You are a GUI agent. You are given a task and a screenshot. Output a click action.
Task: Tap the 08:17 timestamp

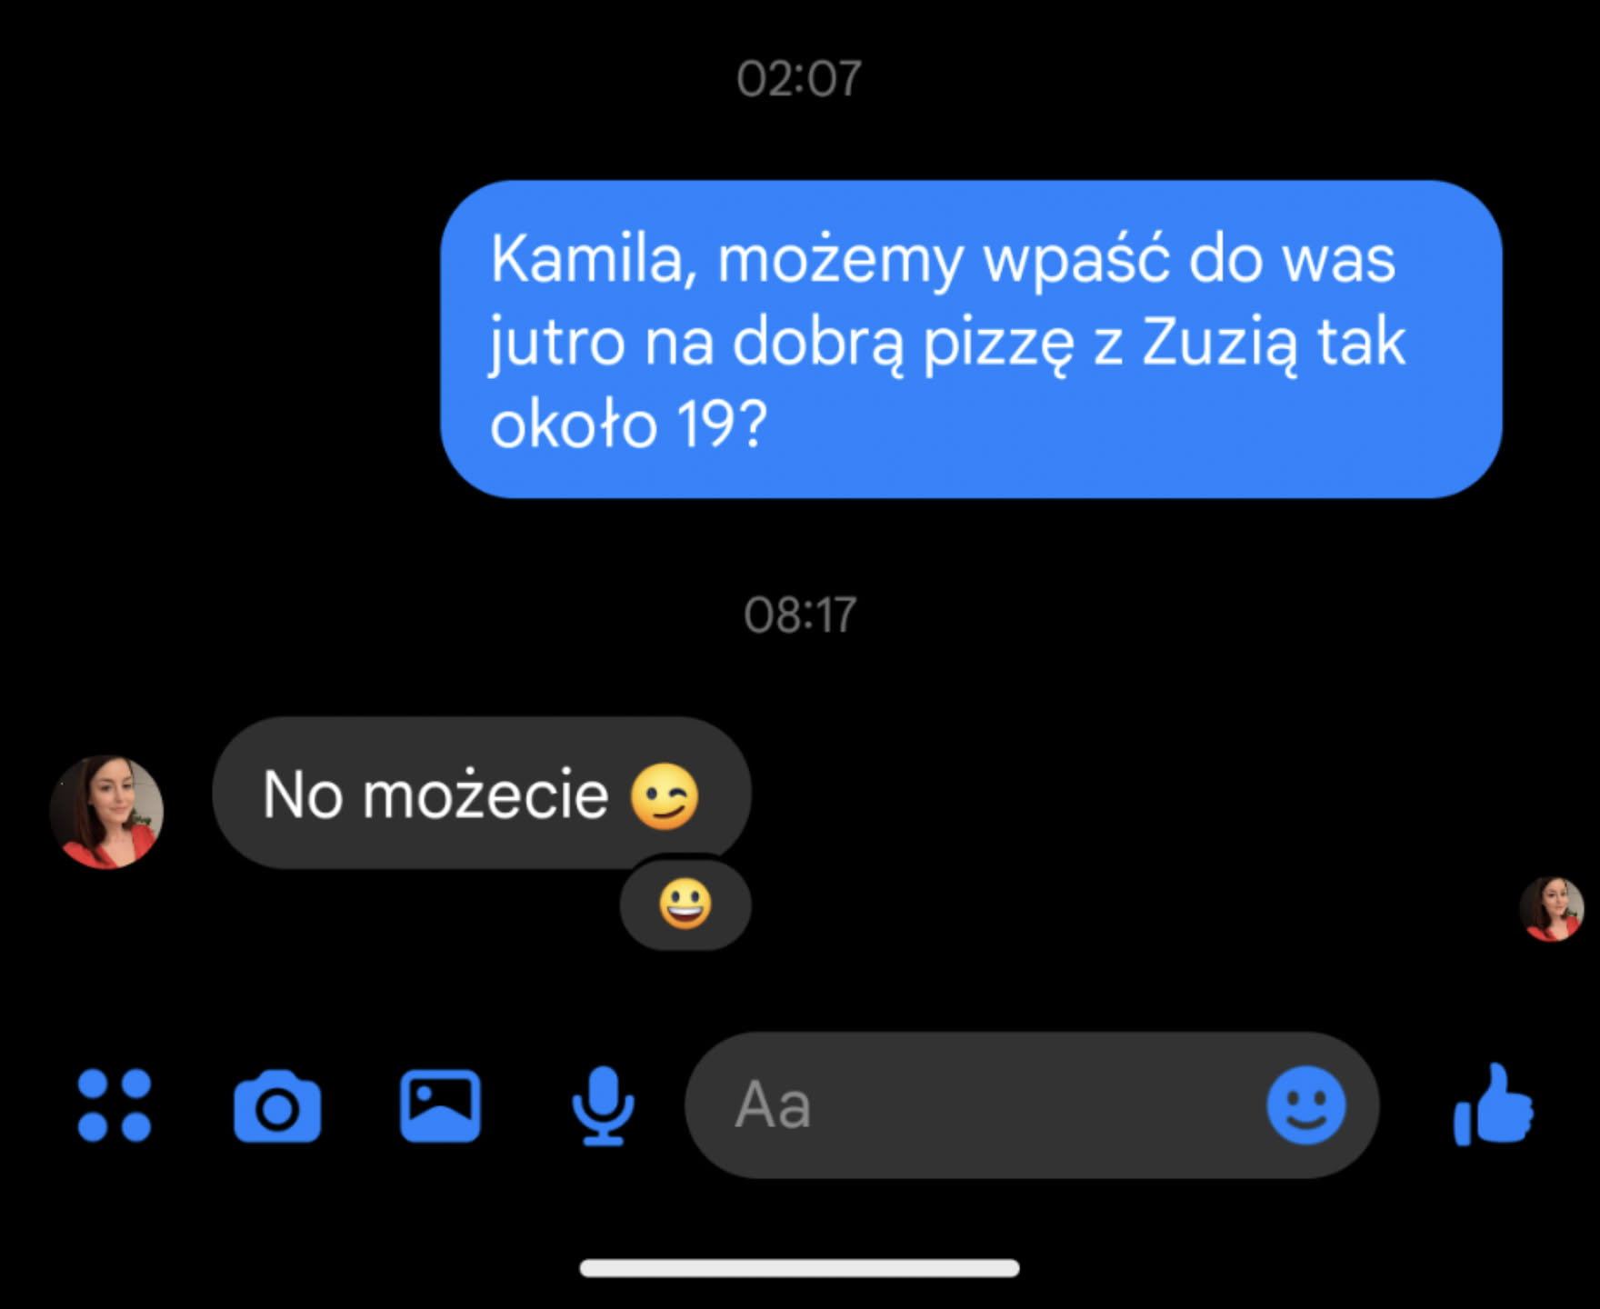pos(800,615)
